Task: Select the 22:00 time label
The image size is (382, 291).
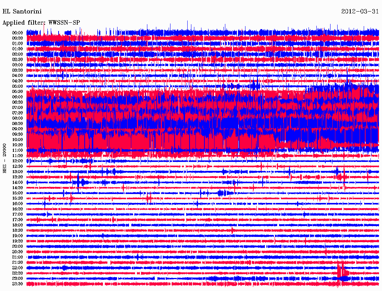Action: [x=18, y=268]
